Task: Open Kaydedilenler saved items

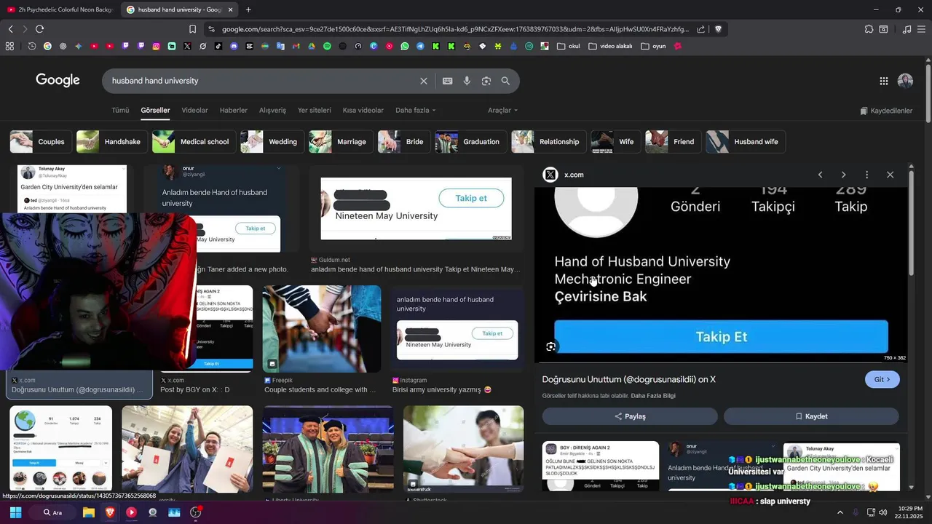Action: (x=885, y=111)
